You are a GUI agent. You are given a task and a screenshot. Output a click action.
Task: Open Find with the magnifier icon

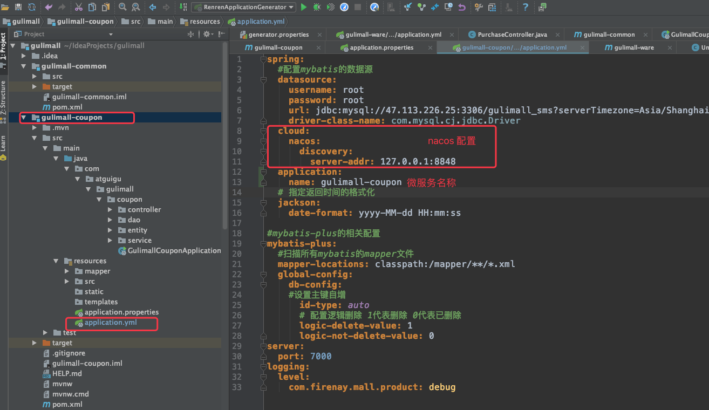122,7
